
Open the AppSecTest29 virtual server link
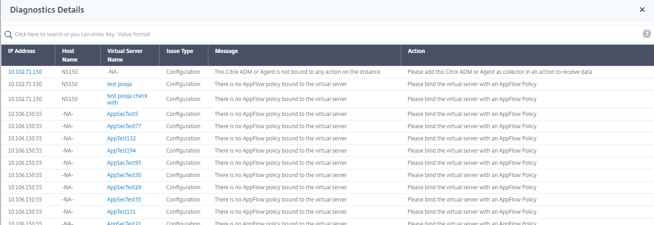[124, 187]
